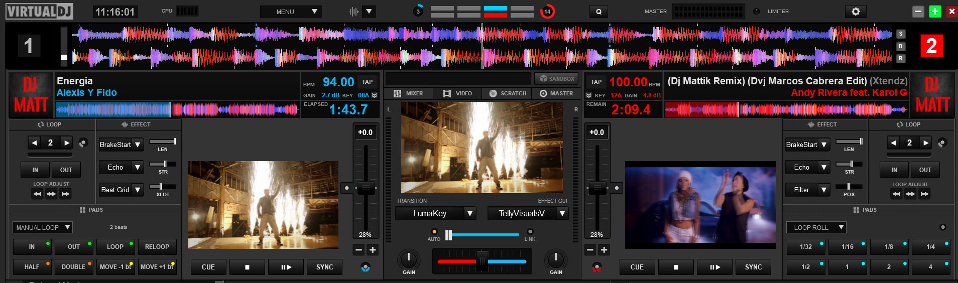Switch to SCRATCH tab
The image size is (958, 283).
(x=507, y=93)
